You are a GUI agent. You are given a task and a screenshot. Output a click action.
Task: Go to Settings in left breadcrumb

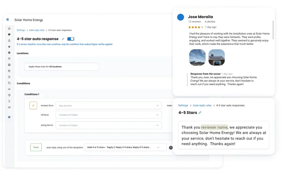point(21,30)
